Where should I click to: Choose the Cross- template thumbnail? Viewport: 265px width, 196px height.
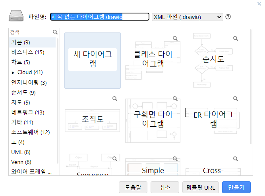tap(213, 165)
